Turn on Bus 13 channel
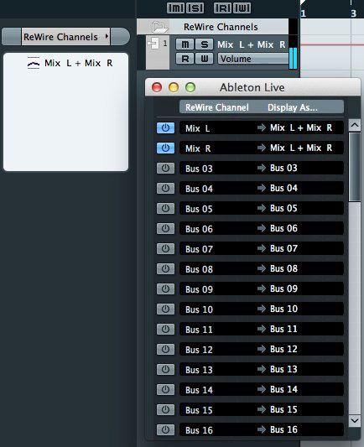Screen dimensions: 364x447 click(x=165, y=370)
